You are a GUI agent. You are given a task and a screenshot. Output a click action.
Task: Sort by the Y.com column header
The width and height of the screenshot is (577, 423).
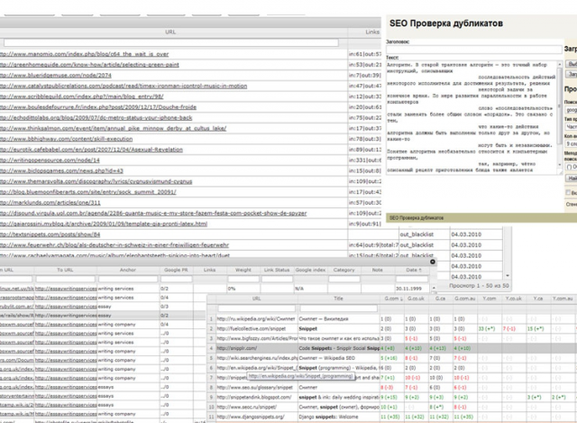coord(490,299)
